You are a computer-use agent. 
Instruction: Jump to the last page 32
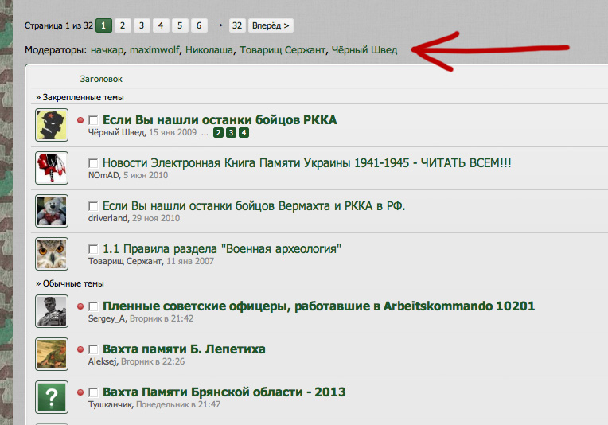pos(236,25)
